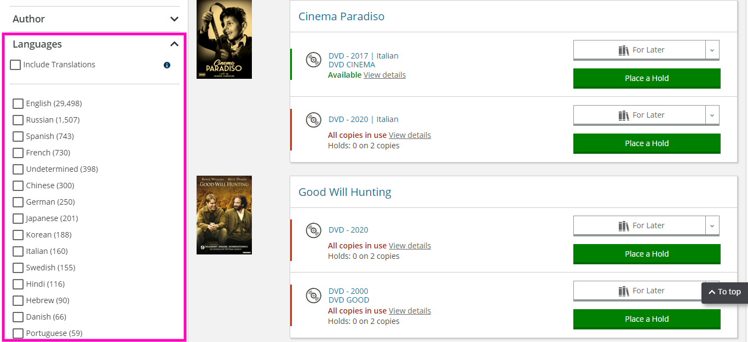The height and width of the screenshot is (342, 748).
Task: Open the For Later dropdown arrow for Good Will Hunting 2020
Action: (x=712, y=226)
